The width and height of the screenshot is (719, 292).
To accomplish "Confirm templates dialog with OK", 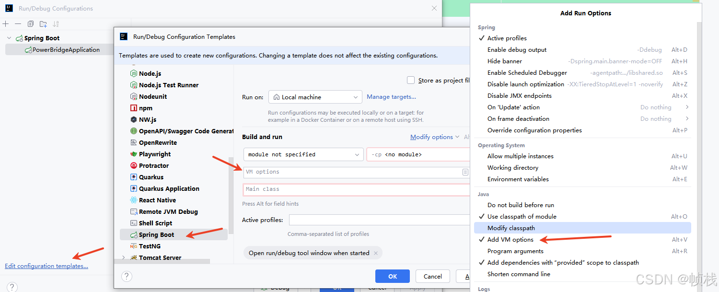I will (393, 276).
